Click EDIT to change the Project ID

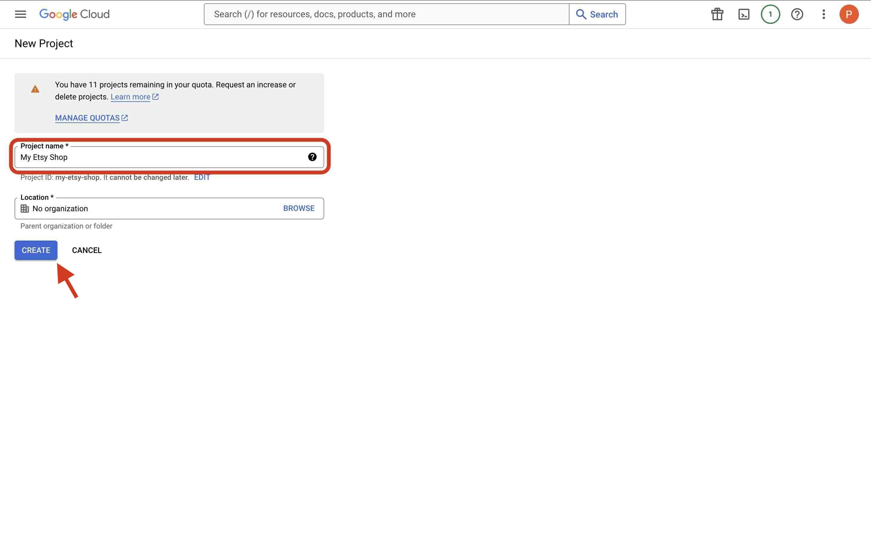[x=201, y=177]
